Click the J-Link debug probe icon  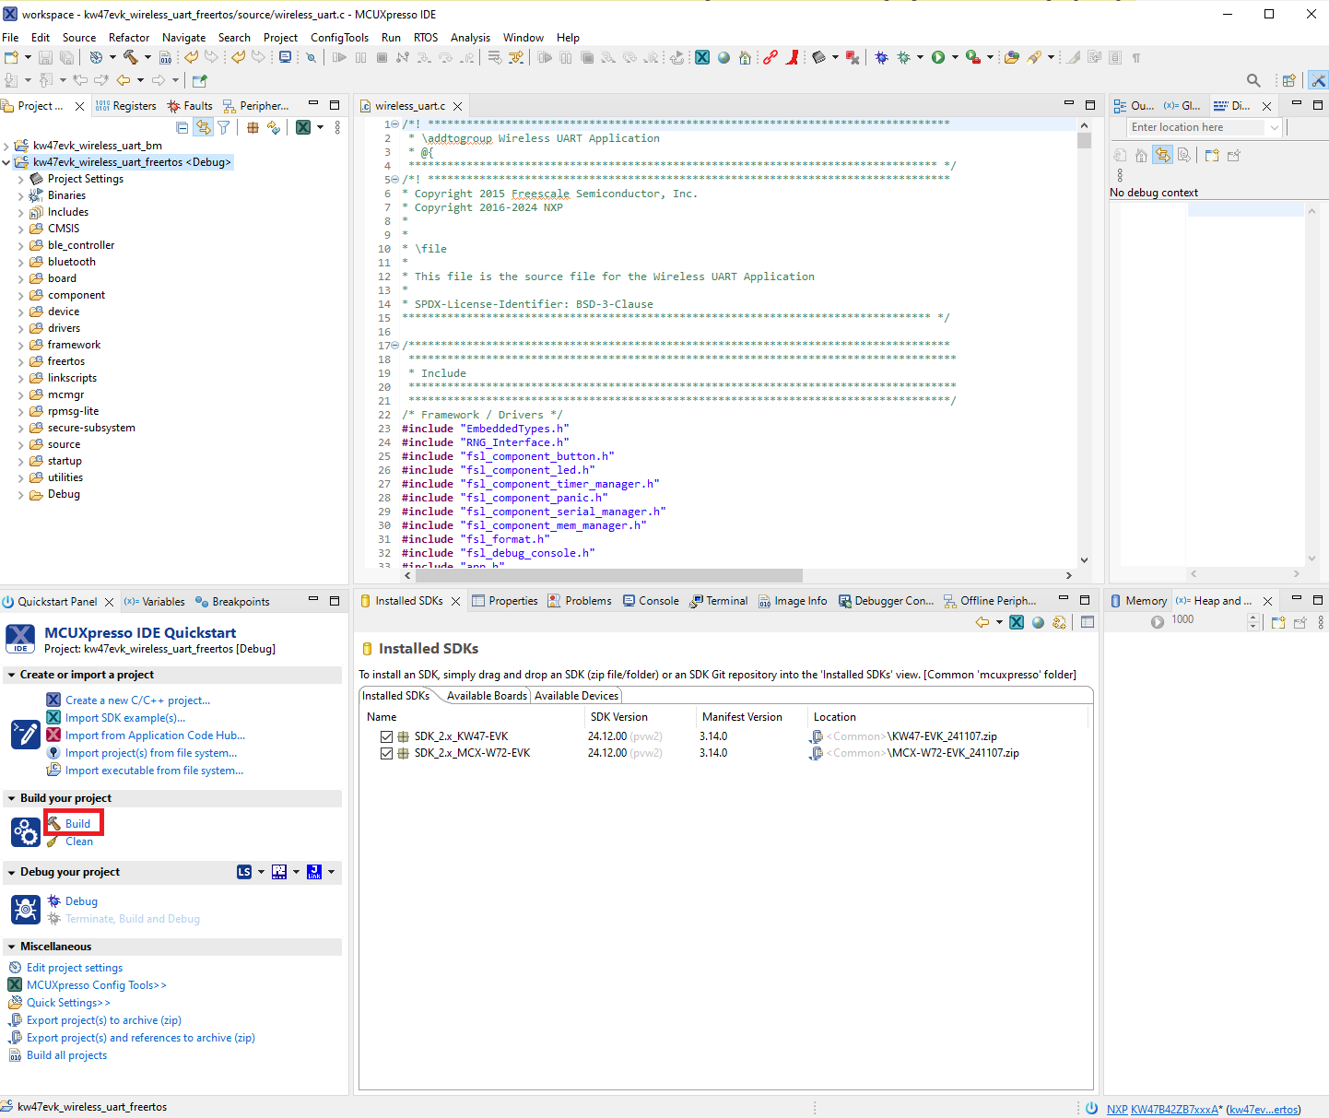click(x=314, y=872)
